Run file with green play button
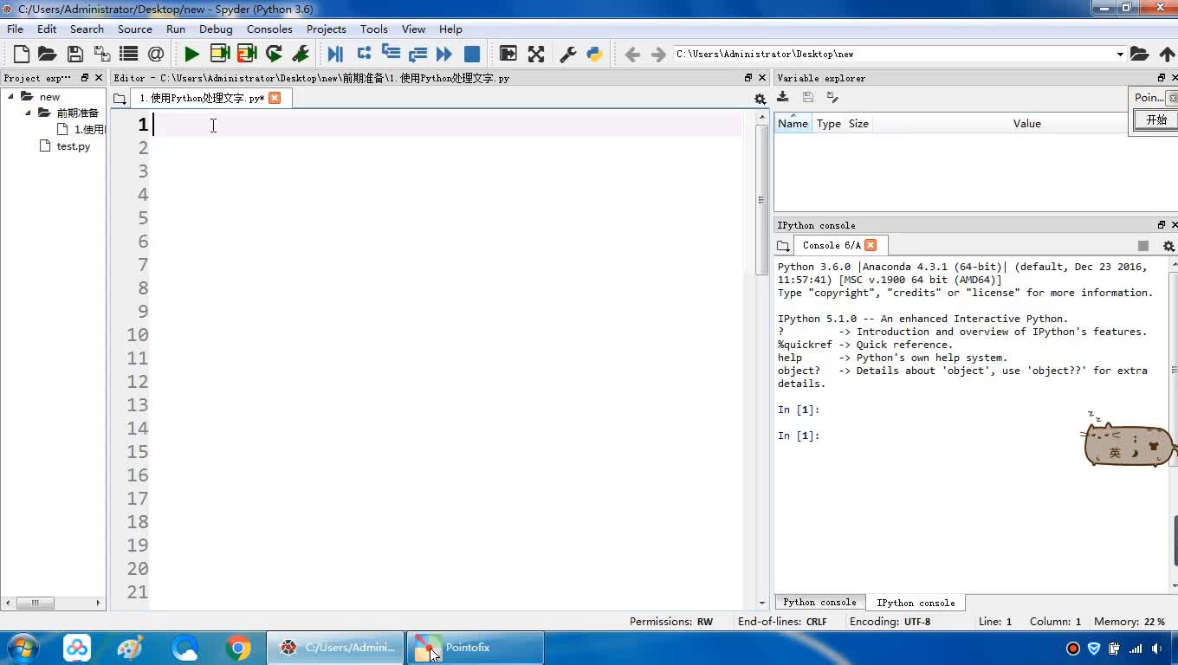The width and height of the screenshot is (1178, 665). pos(191,54)
